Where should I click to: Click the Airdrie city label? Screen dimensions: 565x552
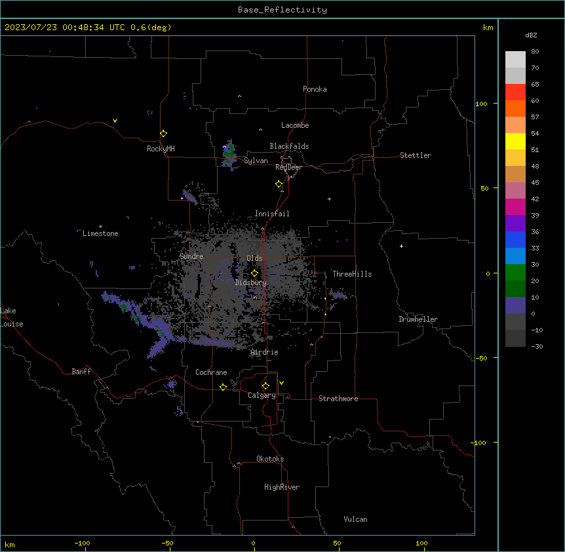tap(264, 352)
